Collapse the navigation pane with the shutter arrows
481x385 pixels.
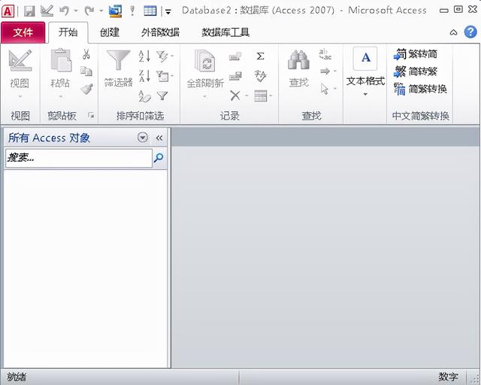pyautogui.click(x=159, y=138)
